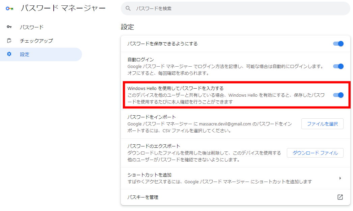Click the key icon beside パスワード
This screenshot has height=211, width=353.
click(9, 27)
